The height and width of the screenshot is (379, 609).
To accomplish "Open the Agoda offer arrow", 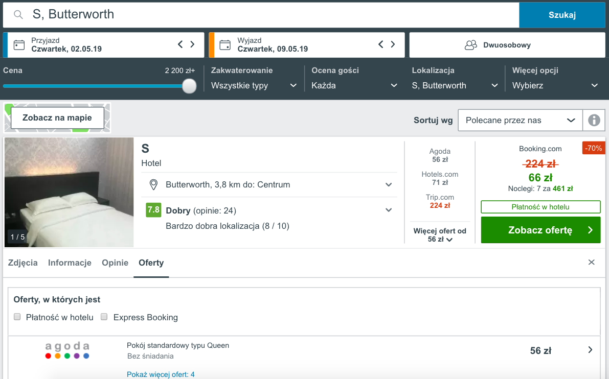I will click(x=590, y=350).
